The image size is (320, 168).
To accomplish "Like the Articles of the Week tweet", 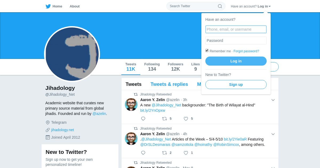I will 186,153.
